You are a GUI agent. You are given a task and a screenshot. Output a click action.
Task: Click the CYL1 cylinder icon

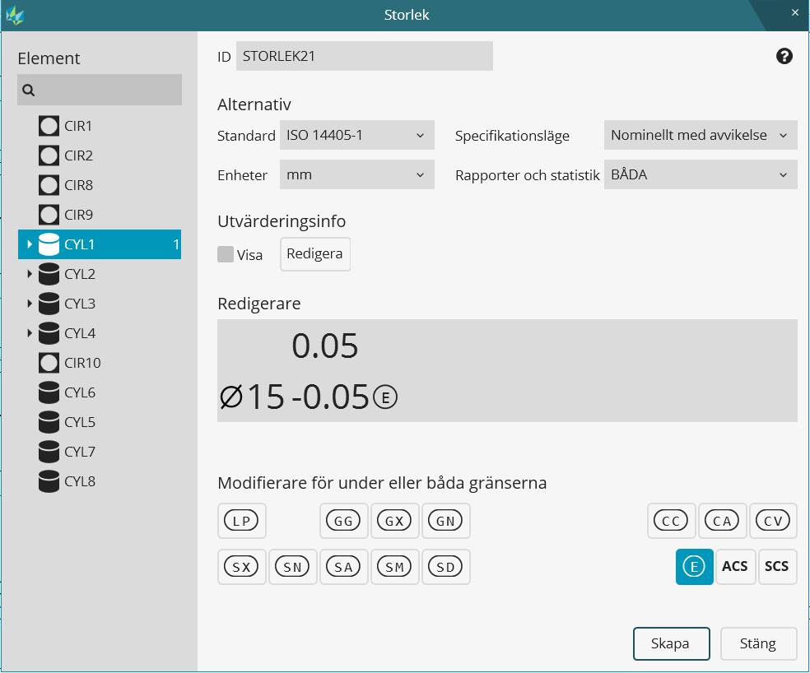(49, 244)
